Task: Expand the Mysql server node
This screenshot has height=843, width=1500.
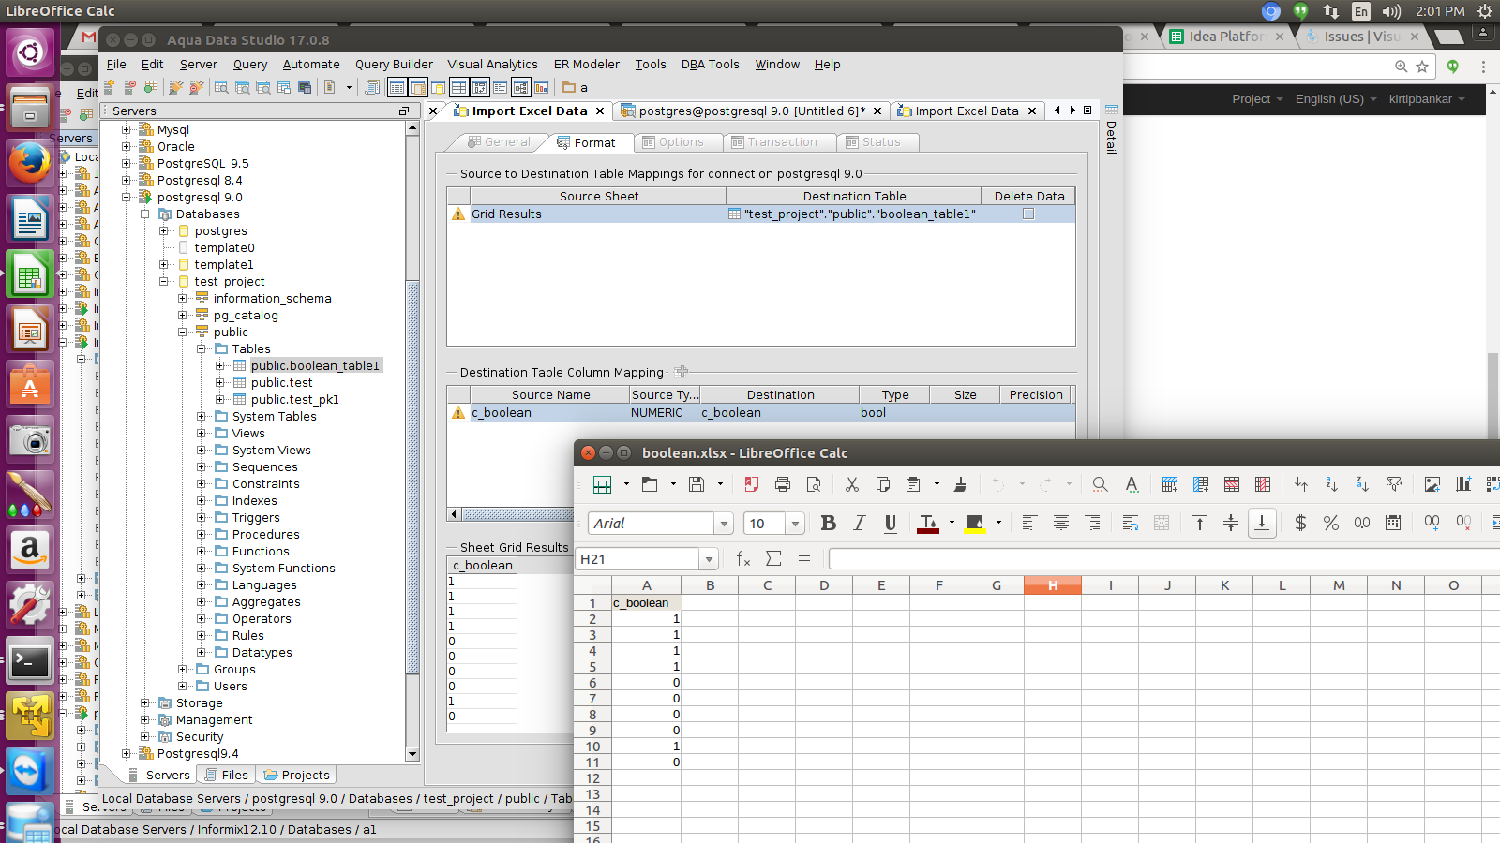Action: tap(127, 129)
